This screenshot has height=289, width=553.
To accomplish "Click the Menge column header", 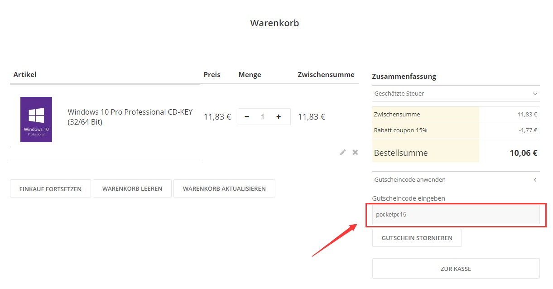I will coord(250,75).
